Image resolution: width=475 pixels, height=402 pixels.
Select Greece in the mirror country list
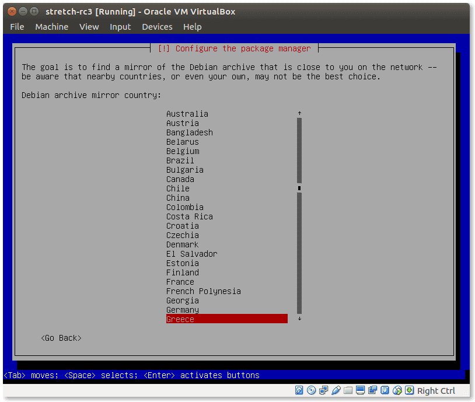pyautogui.click(x=226, y=319)
